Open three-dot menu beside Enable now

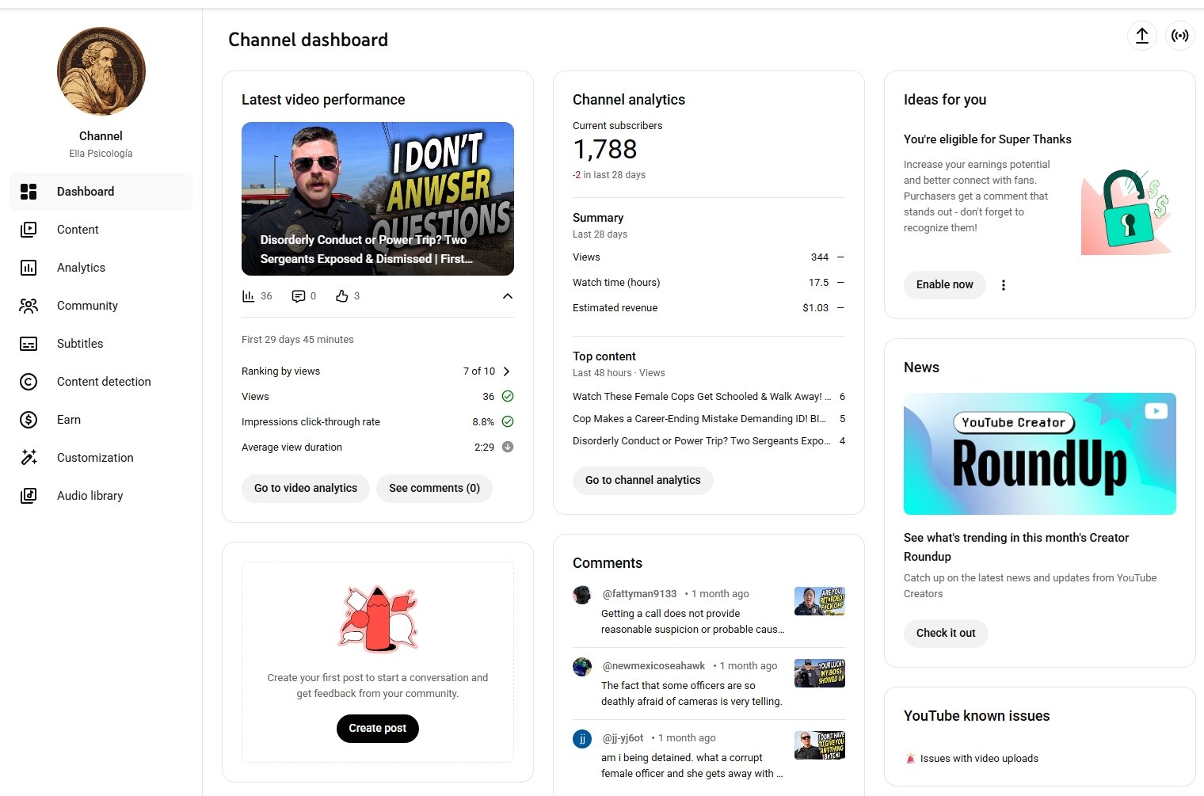(1003, 285)
